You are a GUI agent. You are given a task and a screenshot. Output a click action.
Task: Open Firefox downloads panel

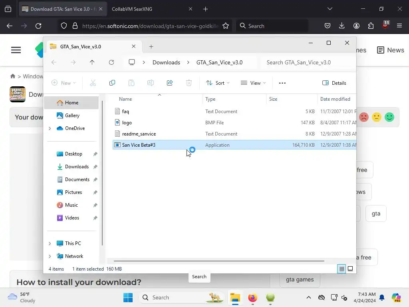342,26
